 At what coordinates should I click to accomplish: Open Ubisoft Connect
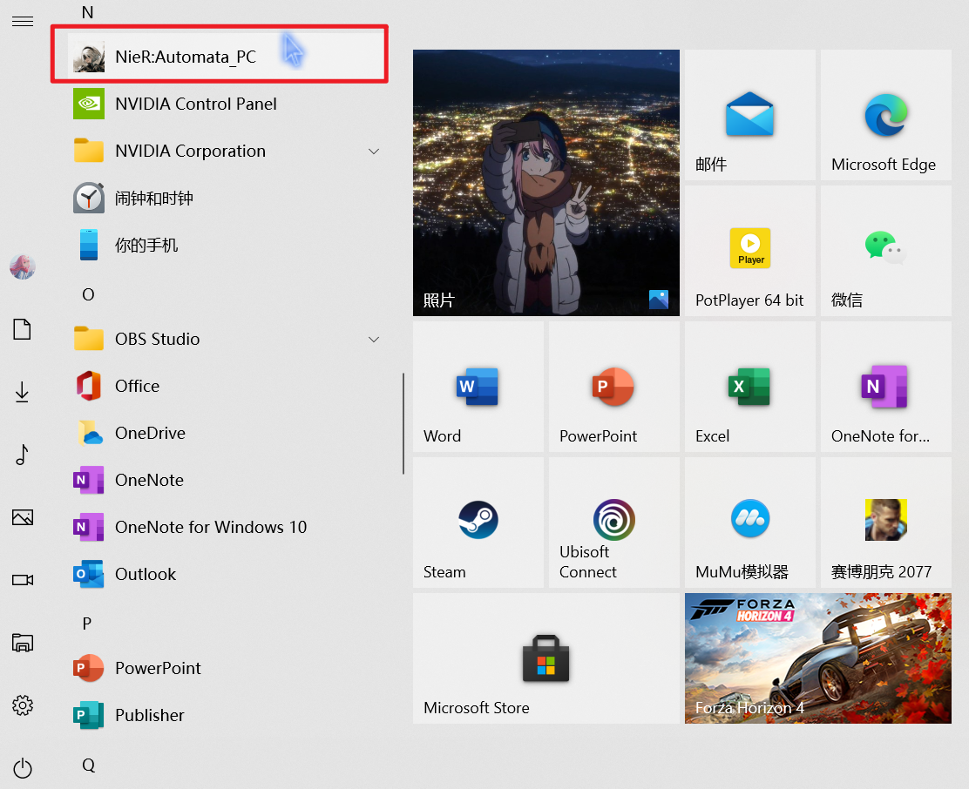pyautogui.click(x=613, y=523)
